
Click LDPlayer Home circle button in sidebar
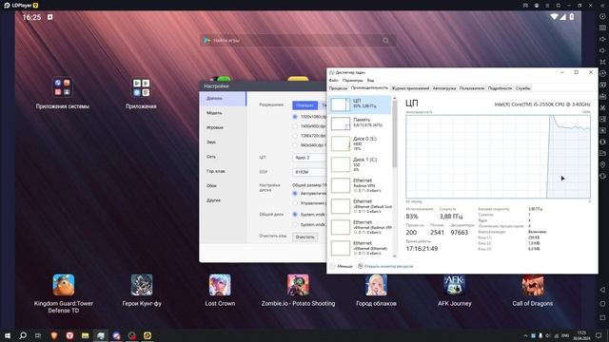click(x=602, y=304)
